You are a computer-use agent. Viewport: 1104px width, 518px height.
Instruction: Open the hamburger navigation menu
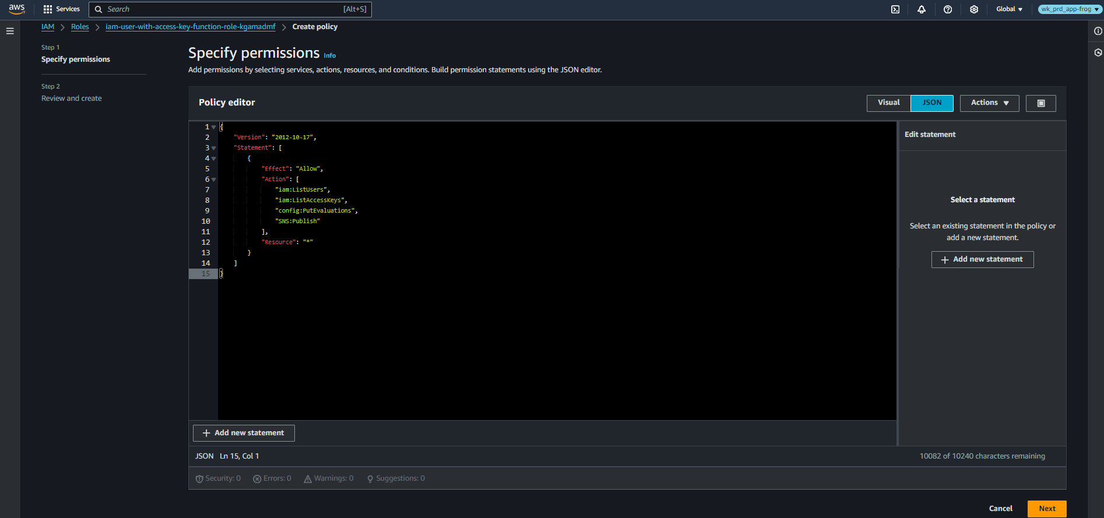pyautogui.click(x=10, y=31)
